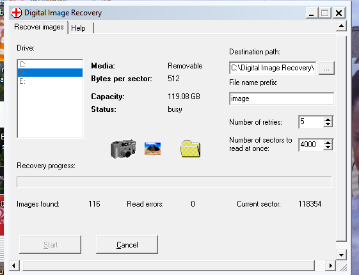The height and width of the screenshot is (275, 359).
Task: Click the Recovery progress bar
Action: (x=174, y=182)
